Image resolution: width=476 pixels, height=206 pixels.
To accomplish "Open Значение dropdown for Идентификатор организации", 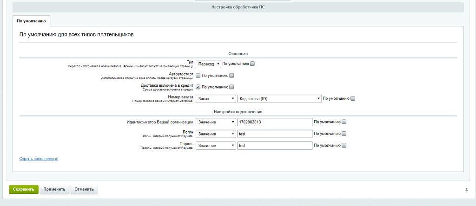I will [216, 122].
